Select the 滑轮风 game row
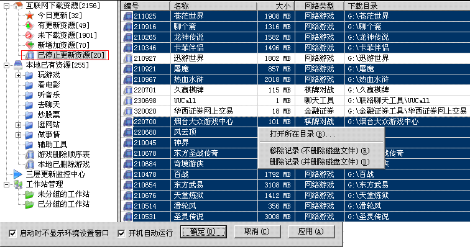Image resolution: width=470 pixels, height=247 pixels. [295, 206]
